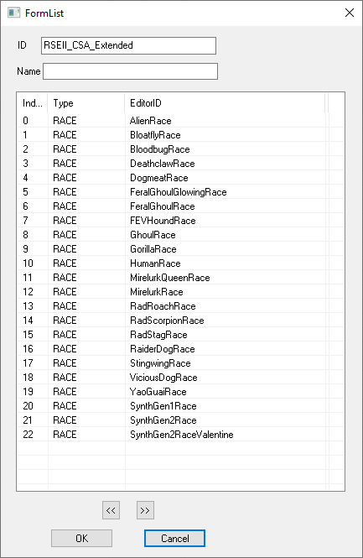Click the RACE type cell in row 3

tap(65, 164)
